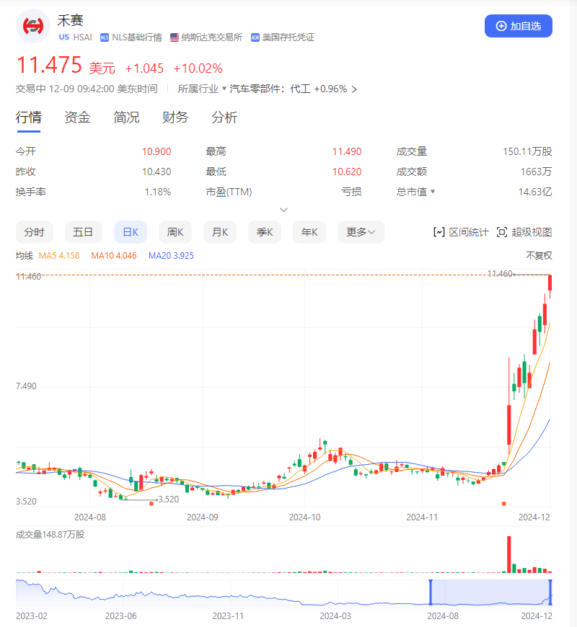Click the ADR 美国存托凭证 icon
The height and width of the screenshot is (627, 577).
coord(255,37)
